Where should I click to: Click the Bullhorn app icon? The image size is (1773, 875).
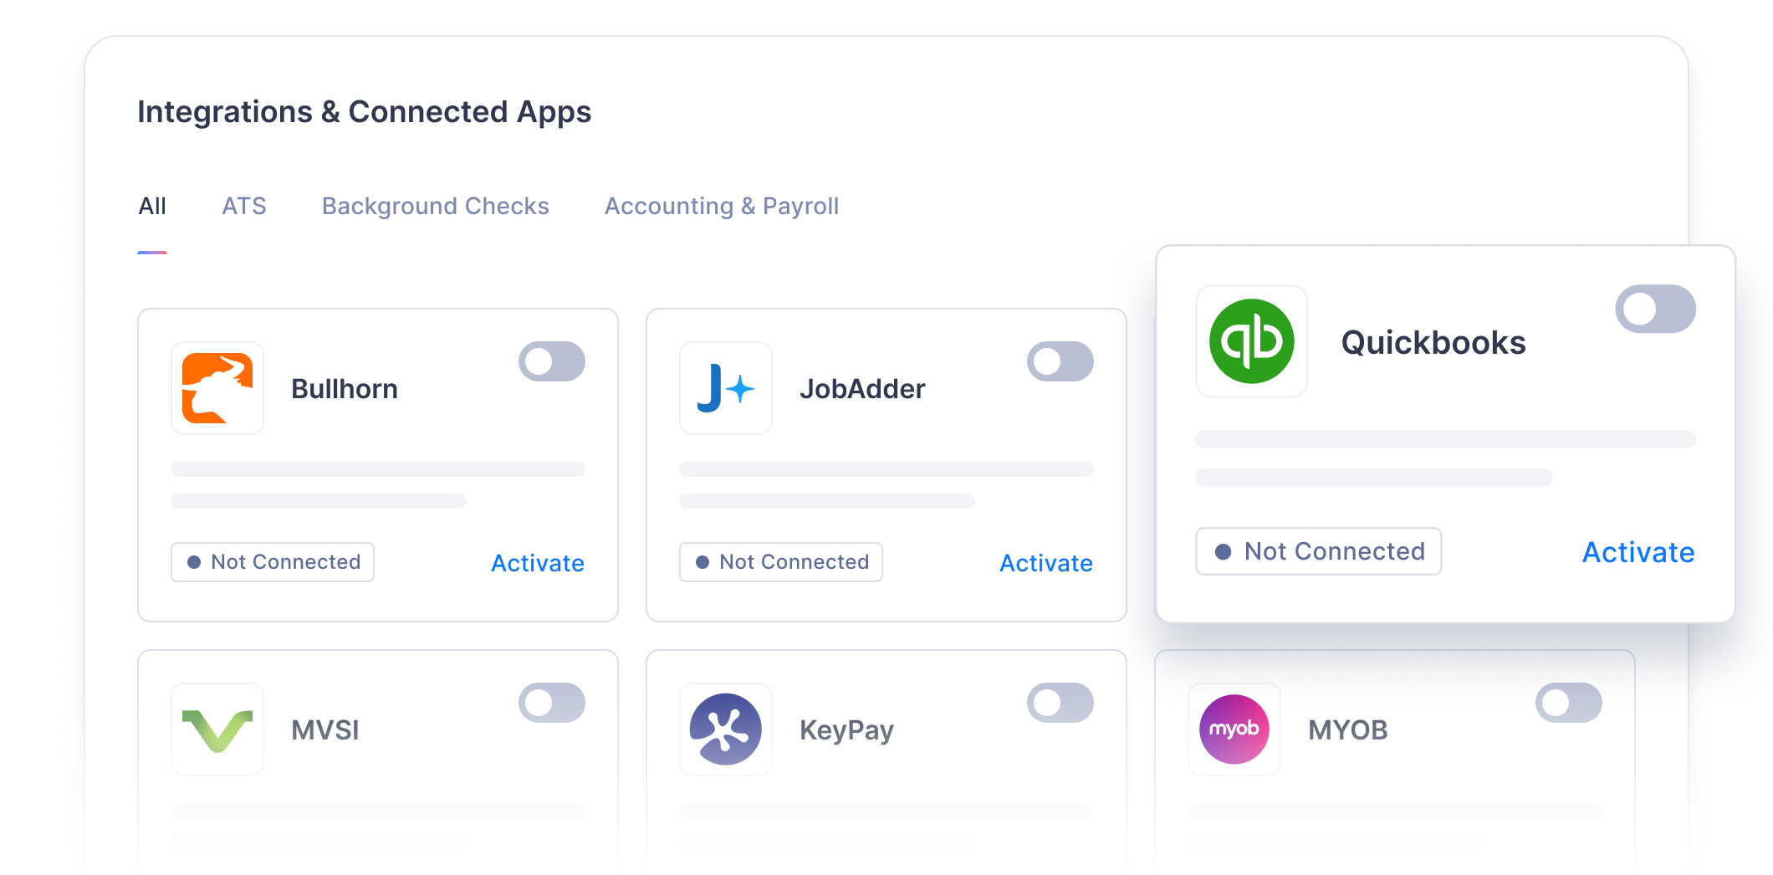(x=217, y=388)
